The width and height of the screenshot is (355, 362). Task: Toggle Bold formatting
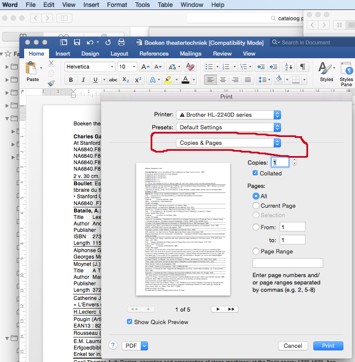pyautogui.click(x=71, y=80)
